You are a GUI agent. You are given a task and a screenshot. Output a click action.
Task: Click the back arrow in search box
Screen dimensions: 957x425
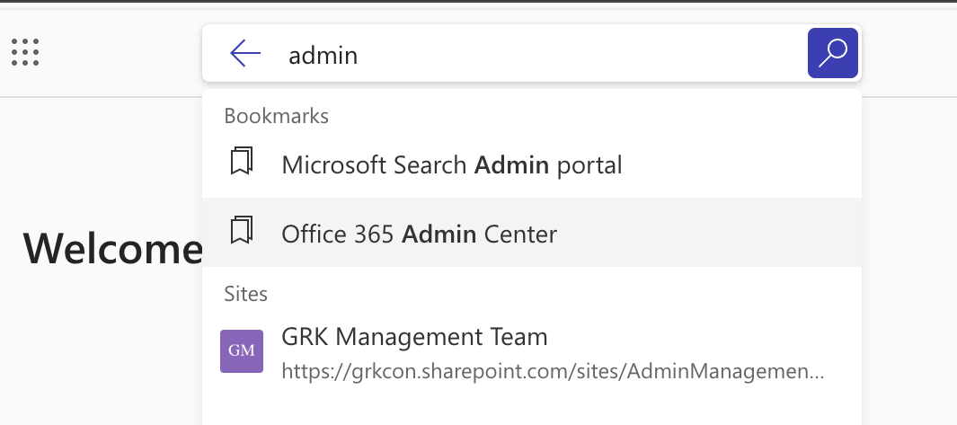244,54
